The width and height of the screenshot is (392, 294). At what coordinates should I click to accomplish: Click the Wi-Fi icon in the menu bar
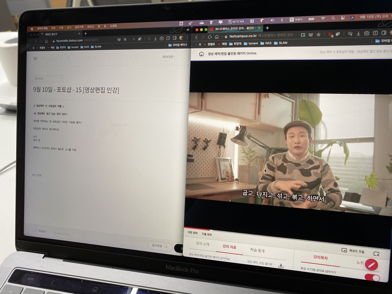pos(323,18)
